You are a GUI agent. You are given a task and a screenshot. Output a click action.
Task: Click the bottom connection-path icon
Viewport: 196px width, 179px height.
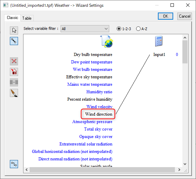tap(14, 164)
